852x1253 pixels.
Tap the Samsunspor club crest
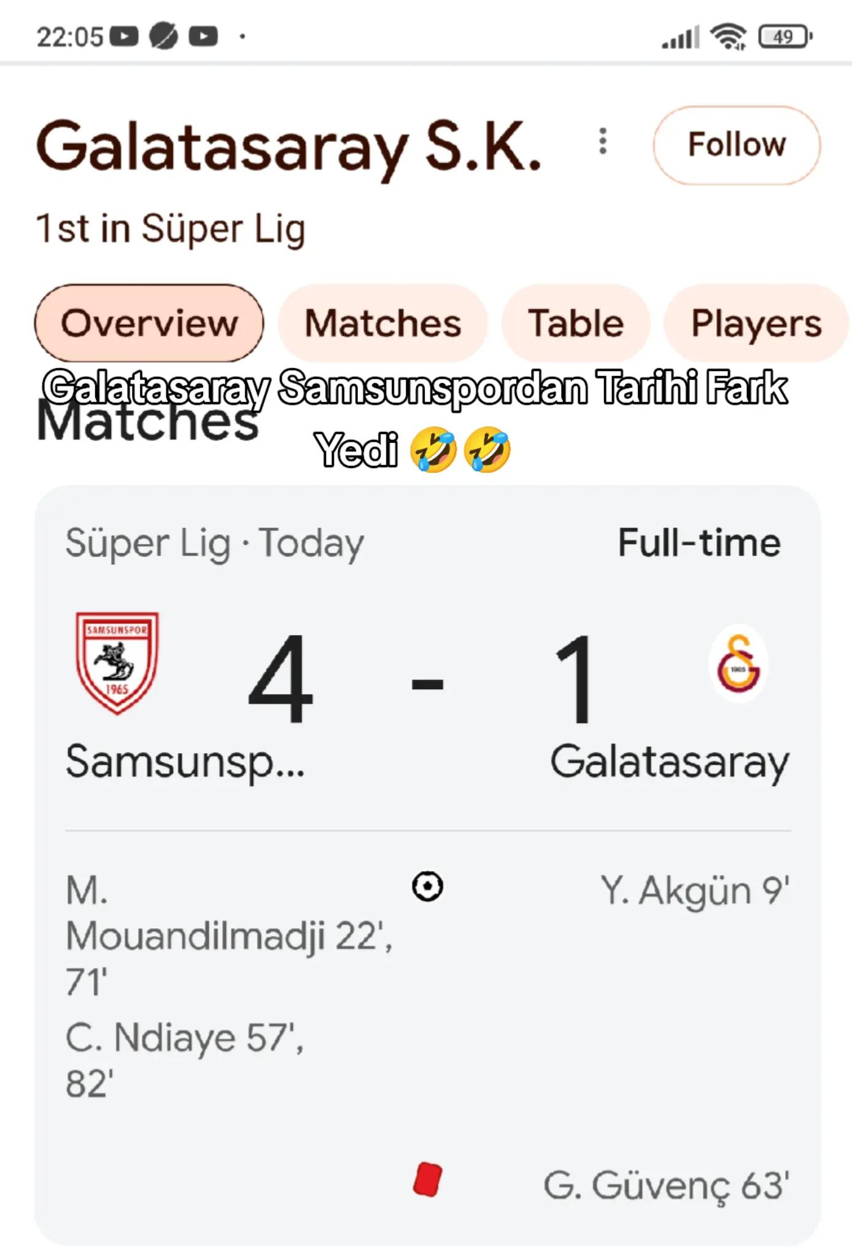pyautogui.click(x=117, y=663)
